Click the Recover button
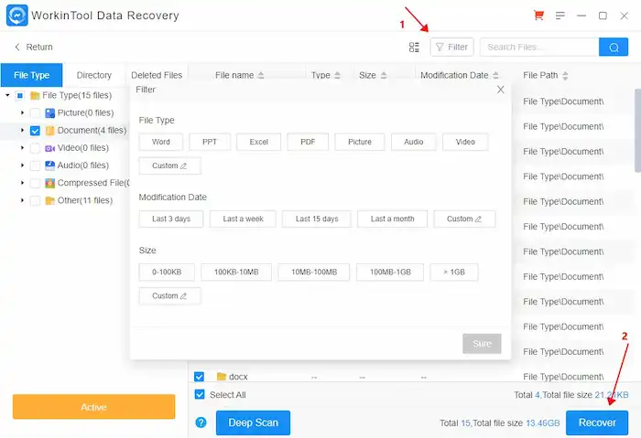 pos(597,422)
